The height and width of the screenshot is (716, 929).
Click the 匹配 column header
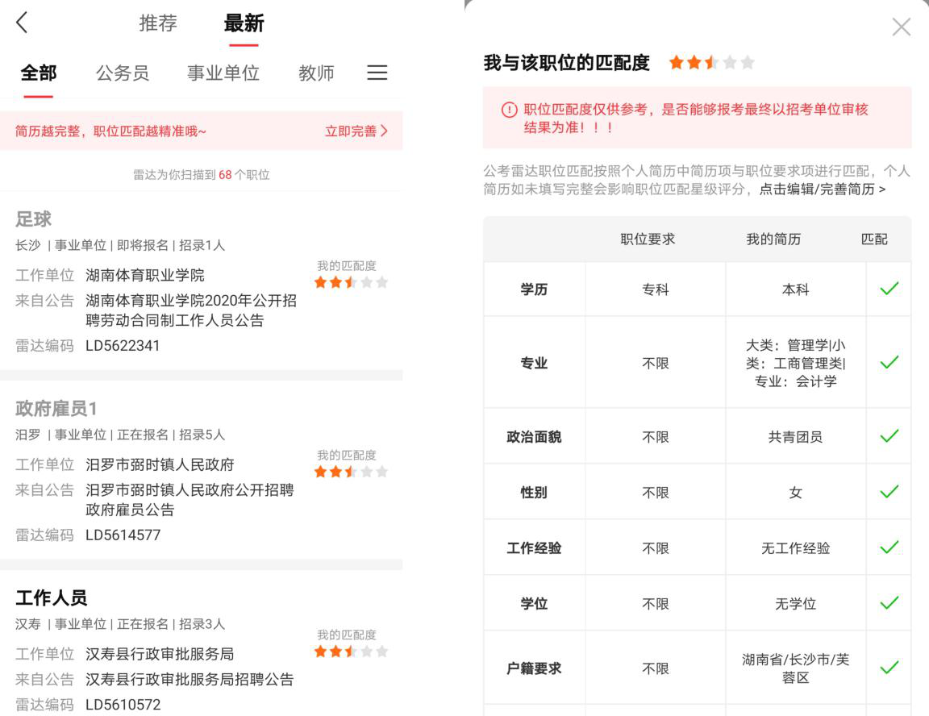[x=874, y=239]
